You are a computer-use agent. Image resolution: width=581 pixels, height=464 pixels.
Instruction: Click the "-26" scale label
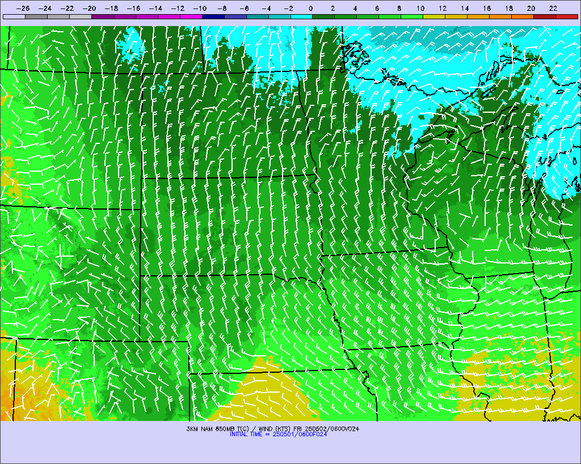[x=23, y=8]
